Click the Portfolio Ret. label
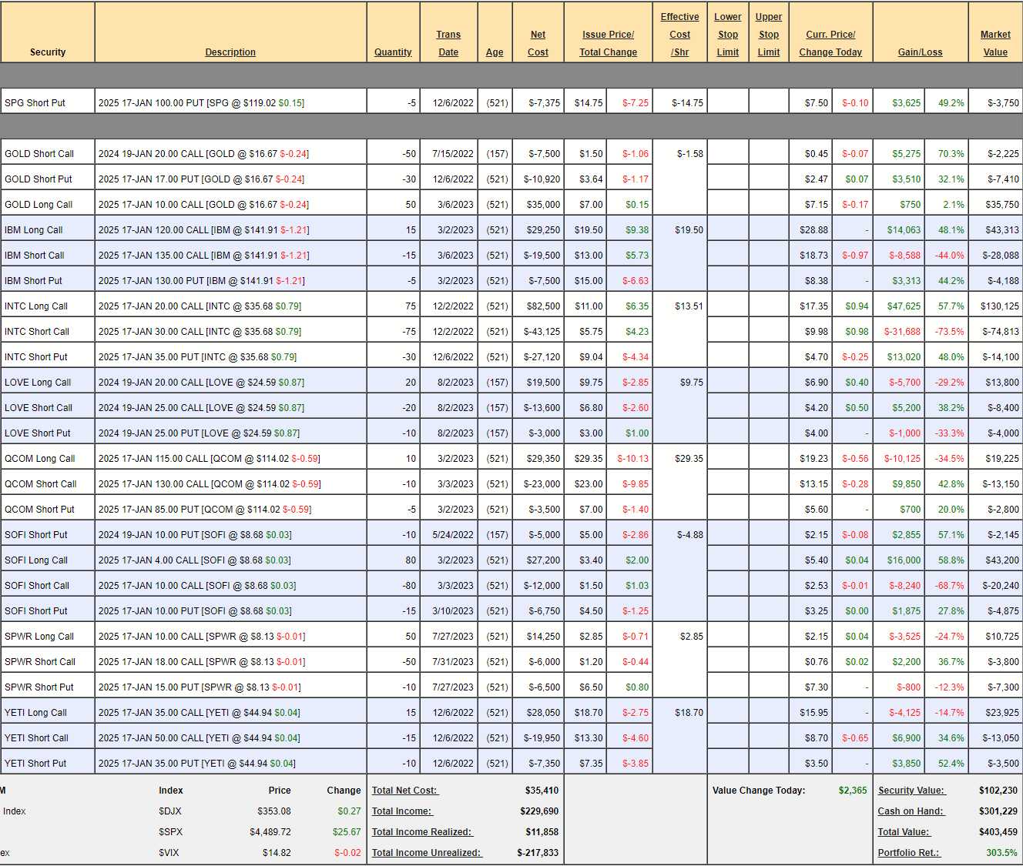Screen dimensions: 1023x866 click(909, 853)
